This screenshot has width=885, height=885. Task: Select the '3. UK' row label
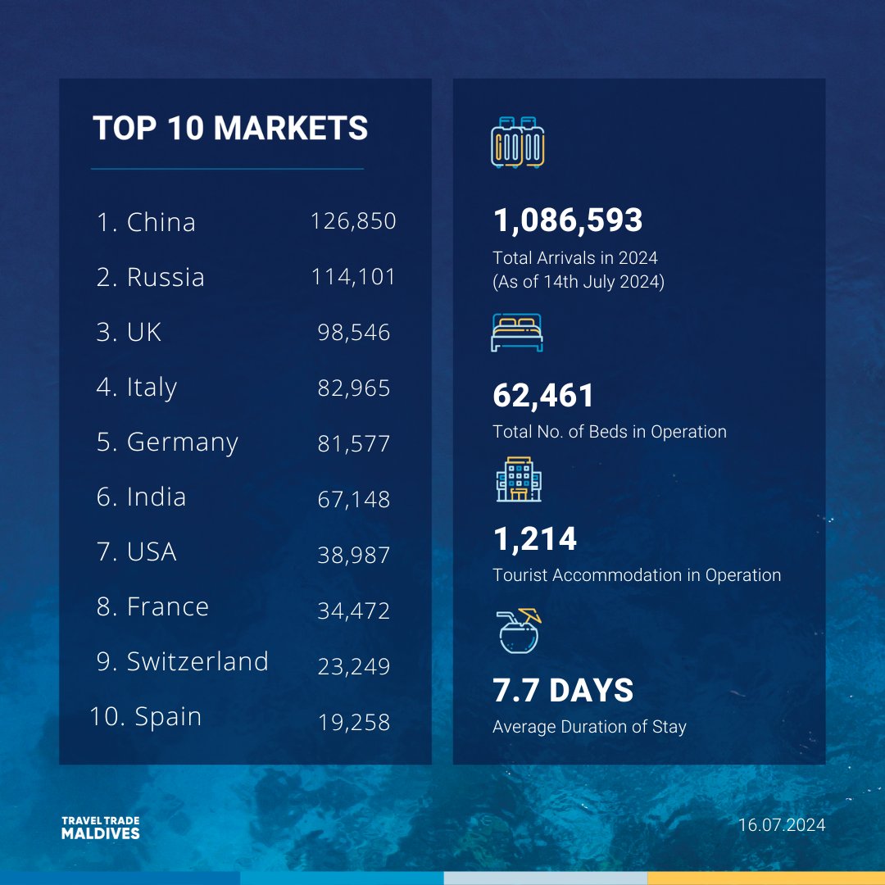tap(129, 332)
